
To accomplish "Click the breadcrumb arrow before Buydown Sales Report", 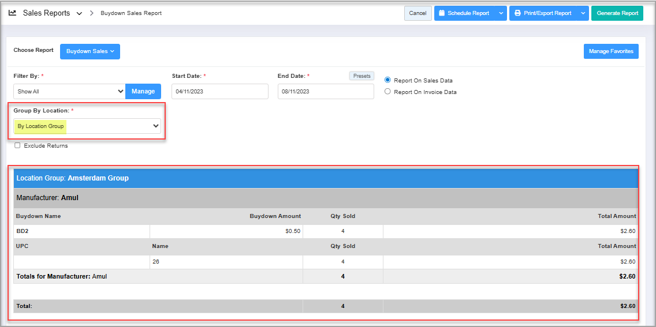I will coord(92,13).
